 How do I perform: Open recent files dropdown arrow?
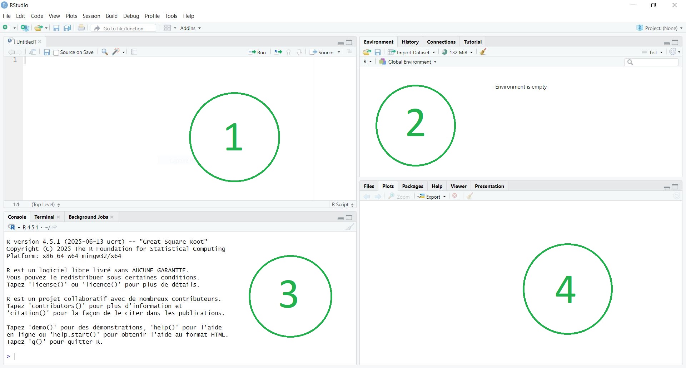coord(46,28)
